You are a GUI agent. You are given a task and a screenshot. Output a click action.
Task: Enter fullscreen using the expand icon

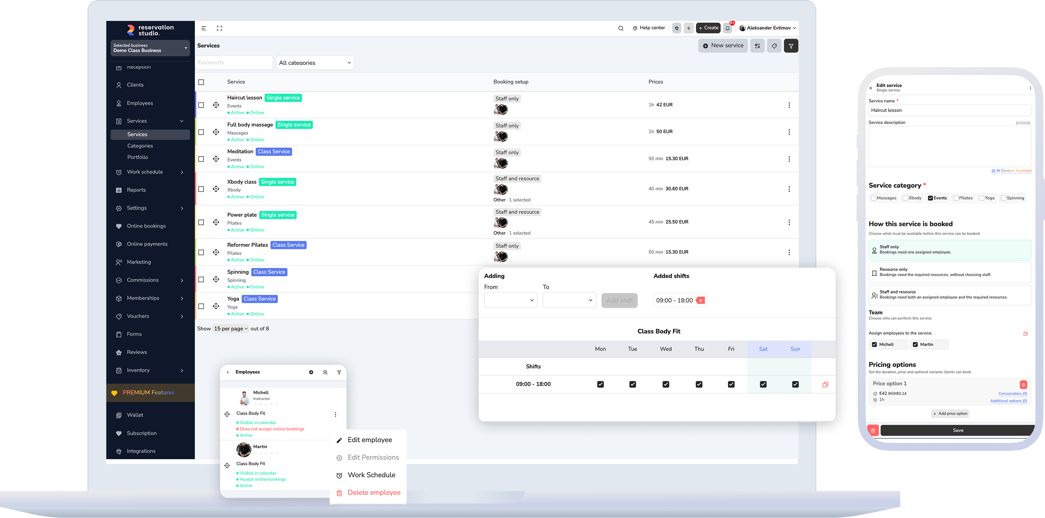[219, 28]
